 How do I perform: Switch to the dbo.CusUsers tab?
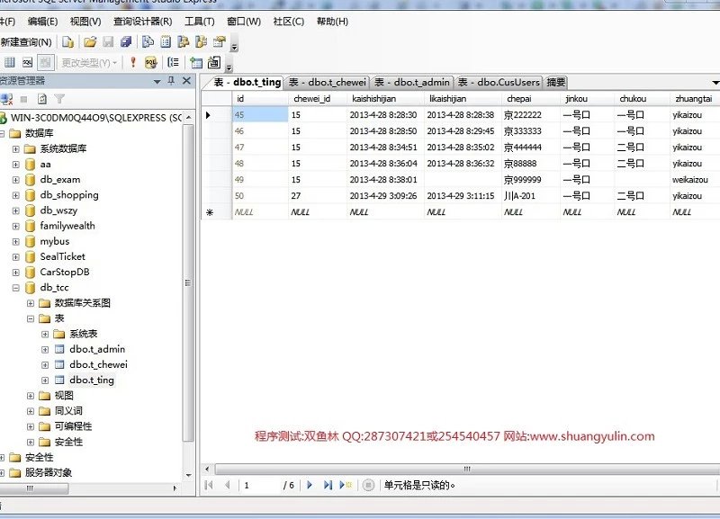point(499,83)
